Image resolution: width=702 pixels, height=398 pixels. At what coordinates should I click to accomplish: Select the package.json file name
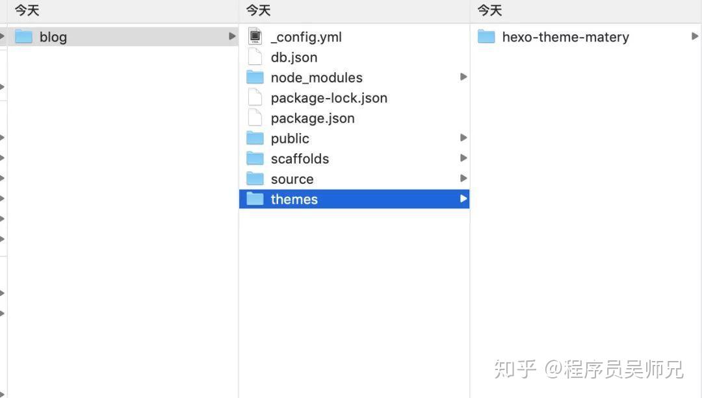(x=313, y=118)
